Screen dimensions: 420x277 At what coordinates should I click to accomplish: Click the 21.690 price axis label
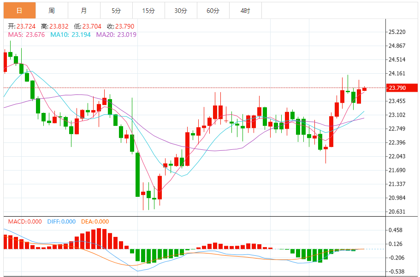397,170
